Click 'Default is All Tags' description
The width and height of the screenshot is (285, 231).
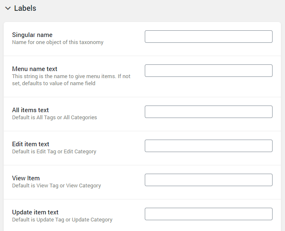coord(54,118)
